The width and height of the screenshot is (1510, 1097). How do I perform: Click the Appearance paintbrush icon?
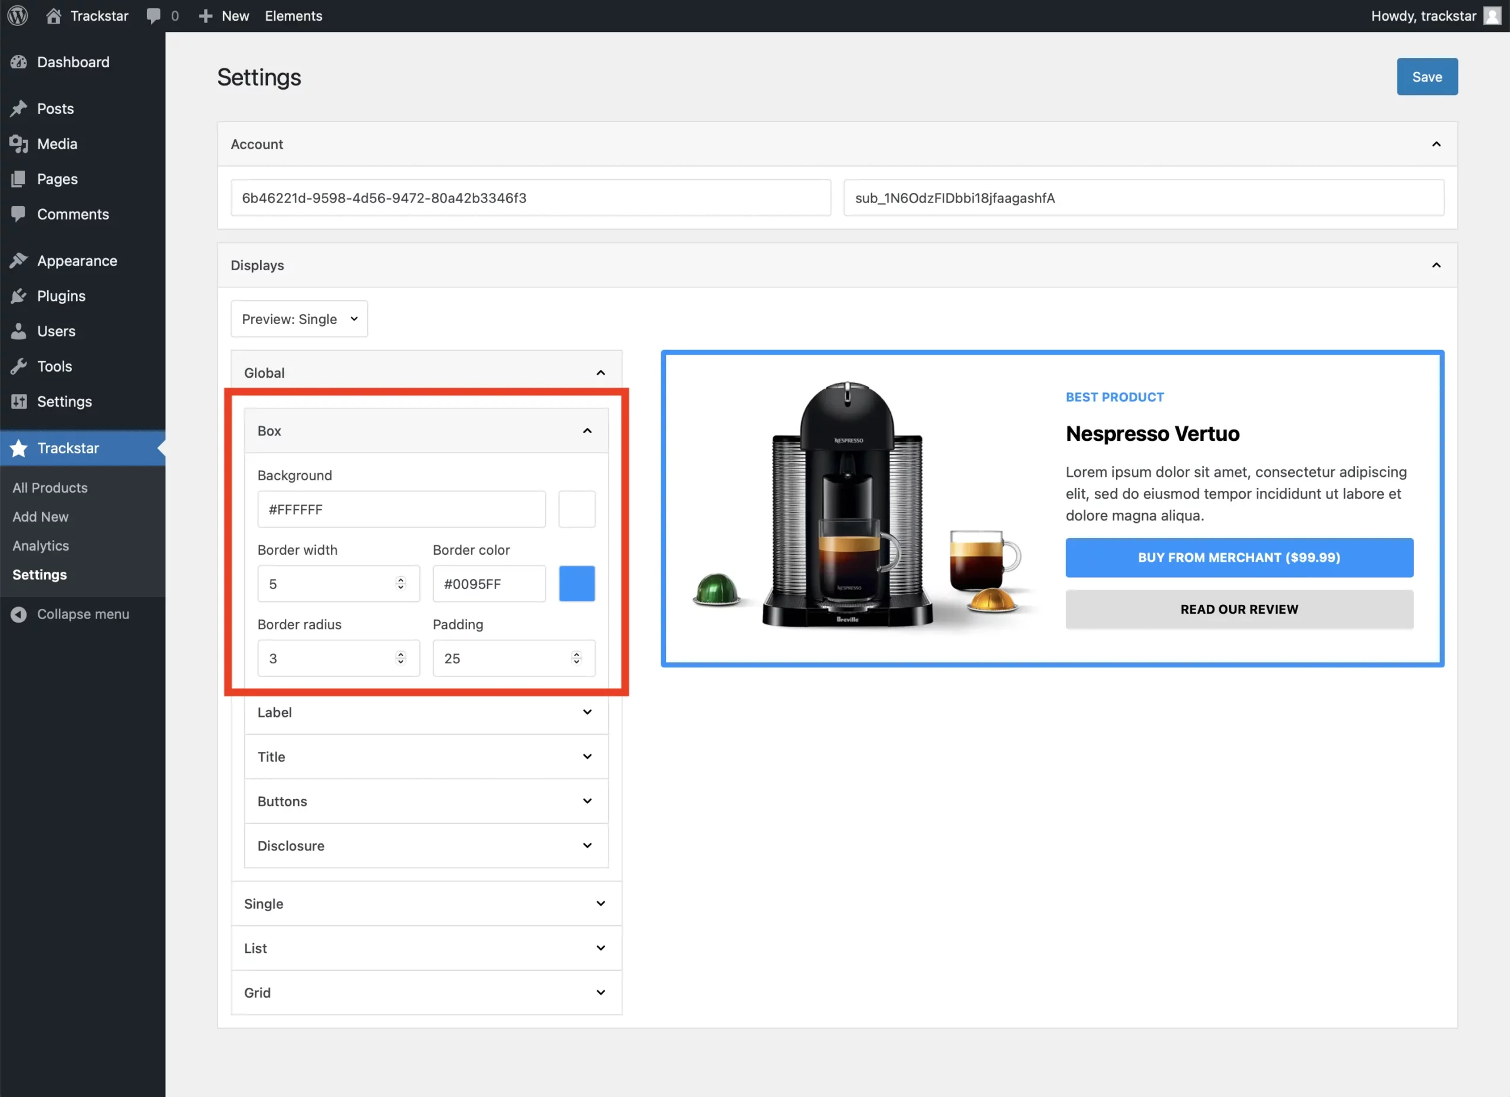click(19, 260)
